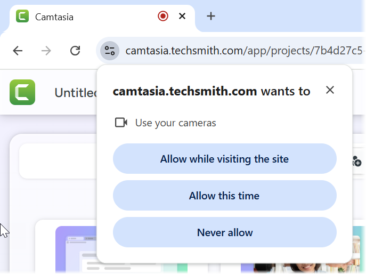Click the Camtasia tab favicon
This screenshot has height=274, width=366.
(x=22, y=16)
